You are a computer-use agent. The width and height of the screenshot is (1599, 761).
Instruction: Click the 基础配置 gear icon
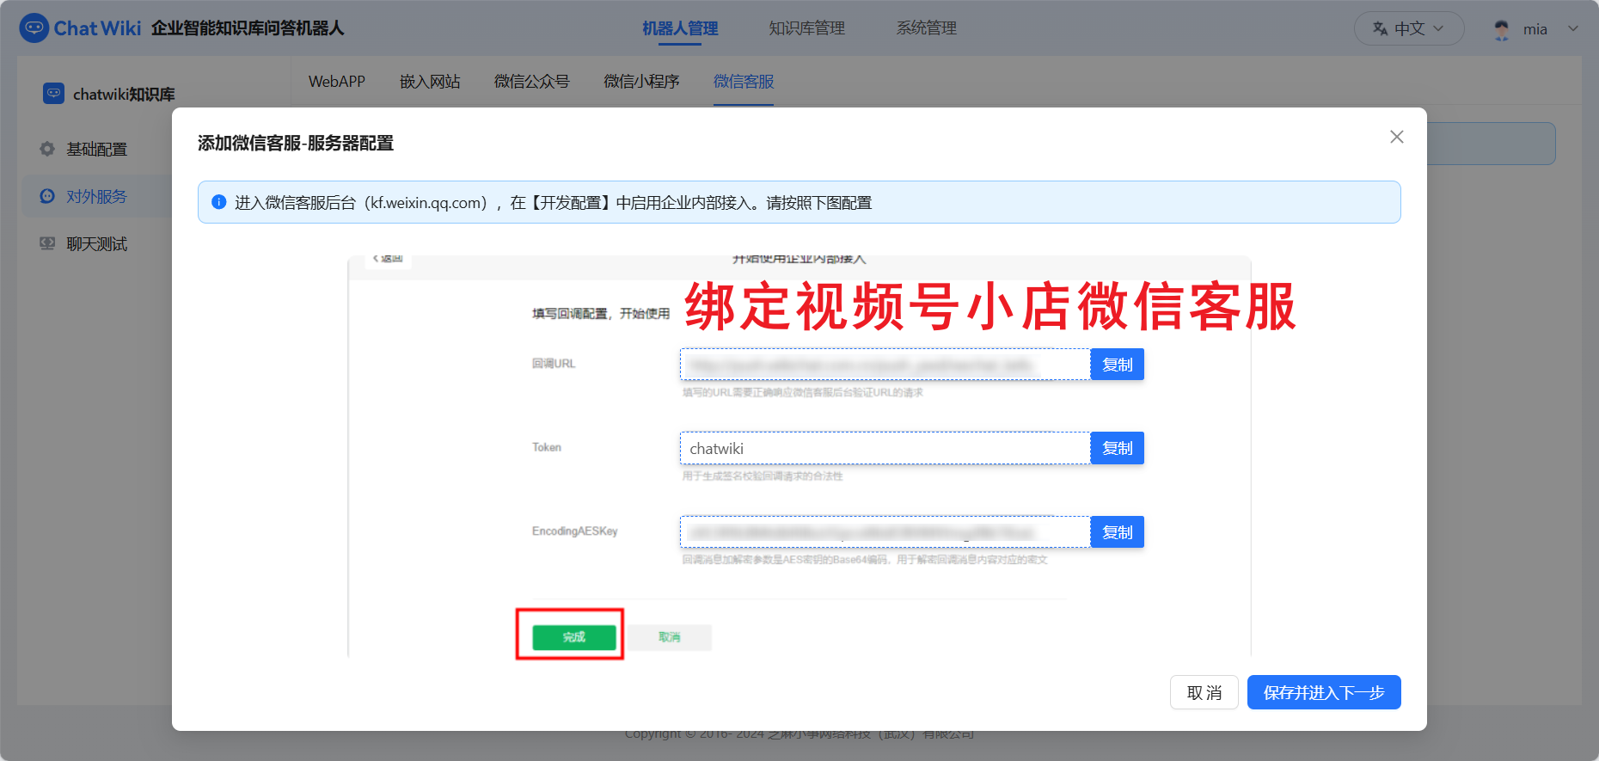click(x=47, y=149)
